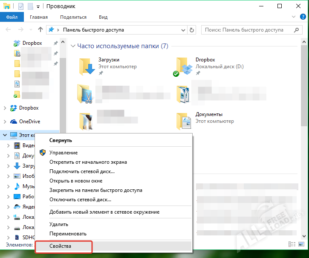Screen dimensions: 309x258
Task: Open the Dropbox folder in frequent folders
Action: [x=184, y=66]
